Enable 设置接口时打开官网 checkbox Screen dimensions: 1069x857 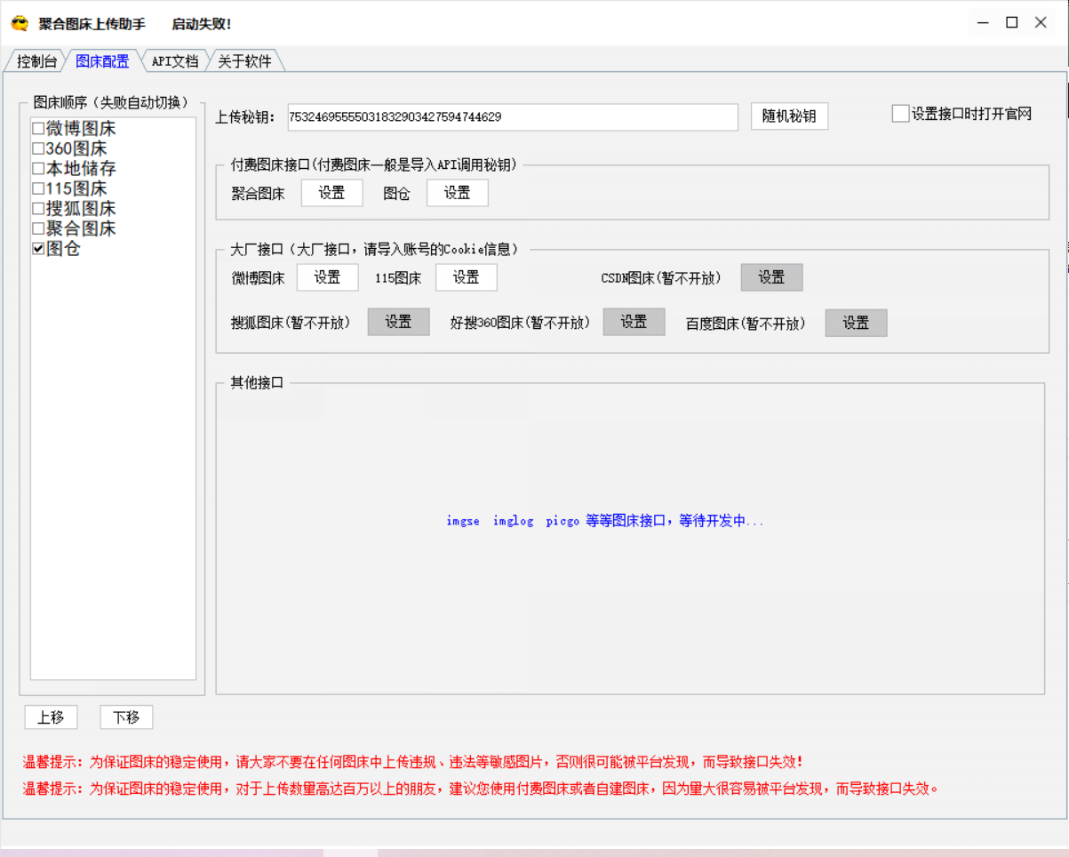[x=900, y=114]
